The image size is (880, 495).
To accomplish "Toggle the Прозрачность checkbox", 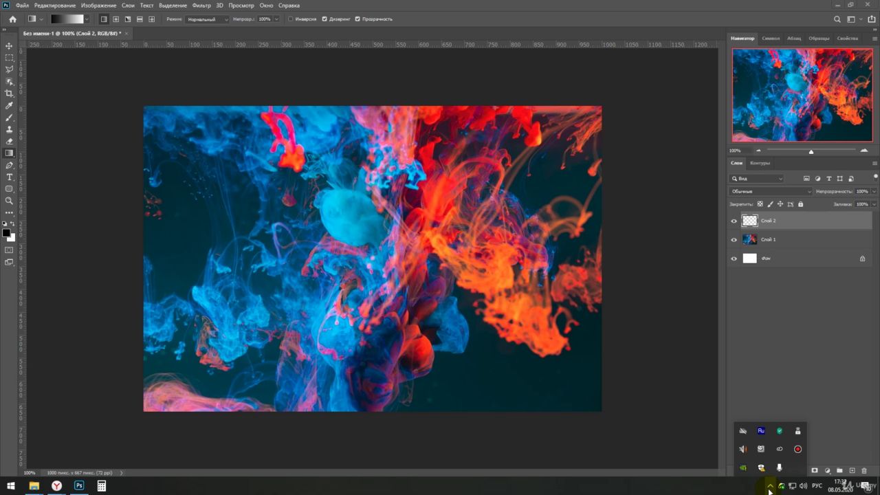I will 357,19.
